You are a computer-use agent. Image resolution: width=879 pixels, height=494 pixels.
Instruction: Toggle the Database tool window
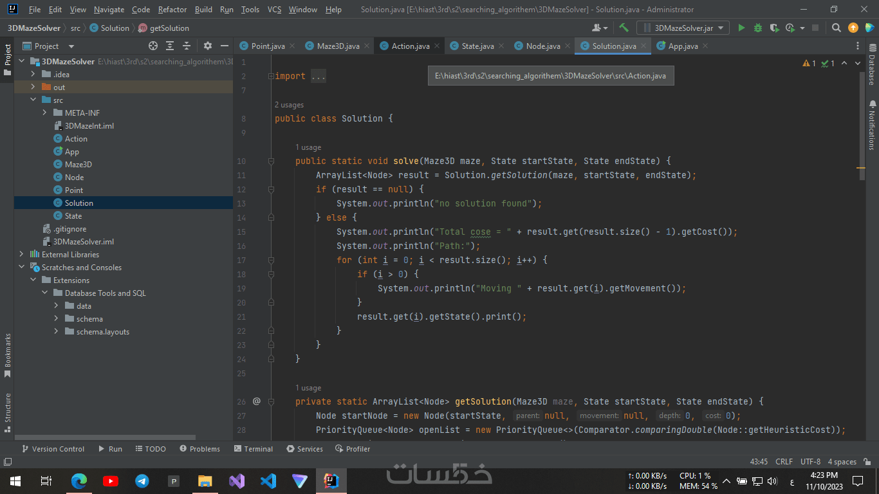pyautogui.click(x=872, y=64)
